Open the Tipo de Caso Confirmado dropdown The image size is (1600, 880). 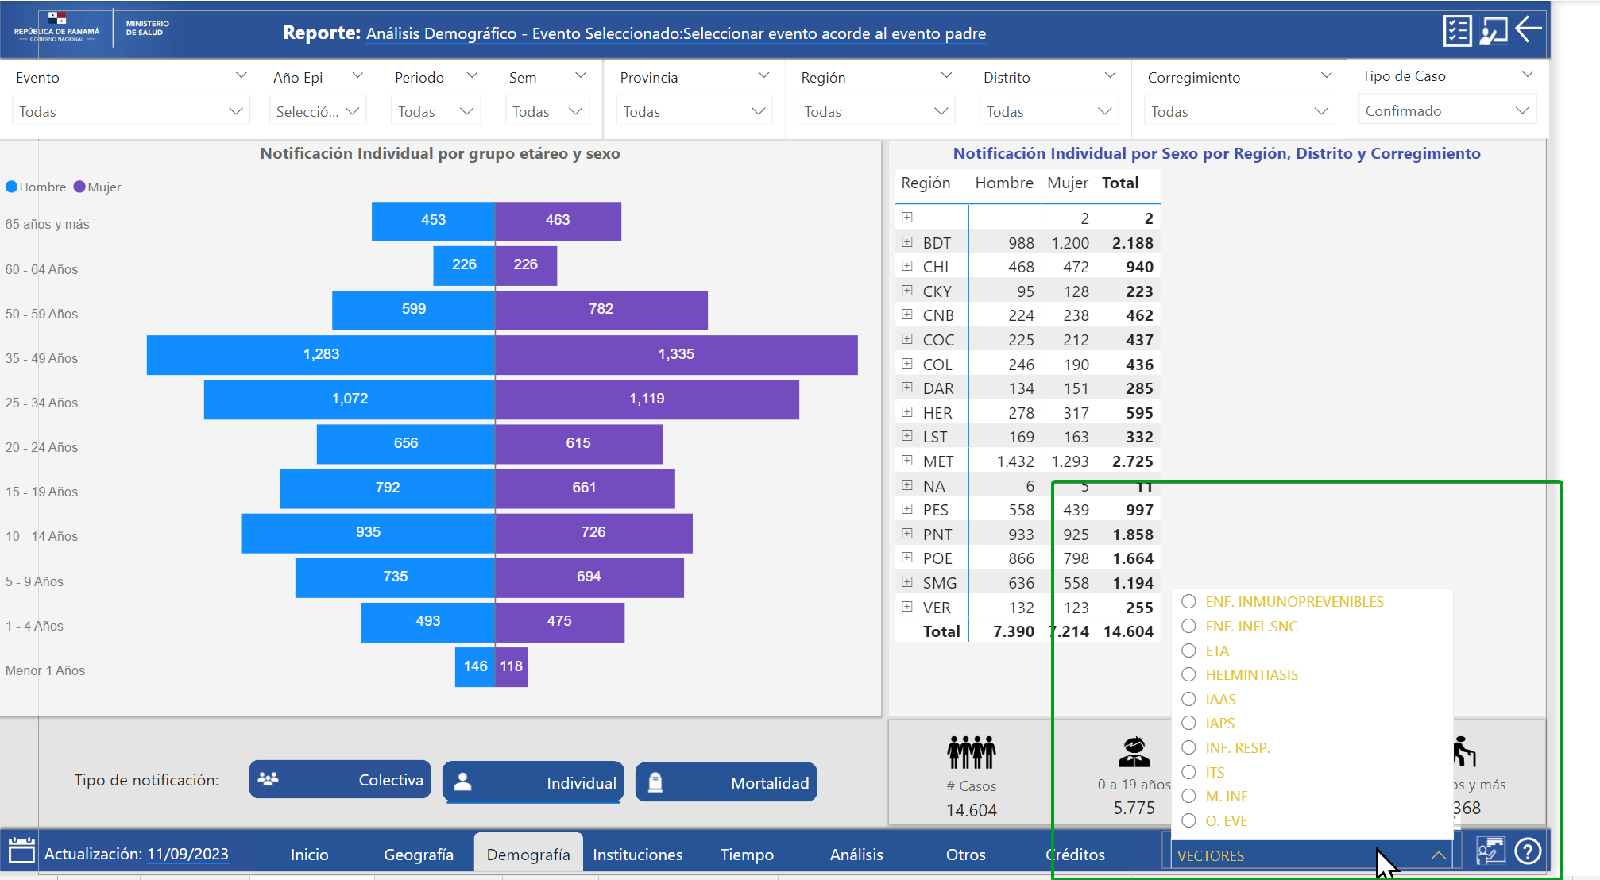1447,110
